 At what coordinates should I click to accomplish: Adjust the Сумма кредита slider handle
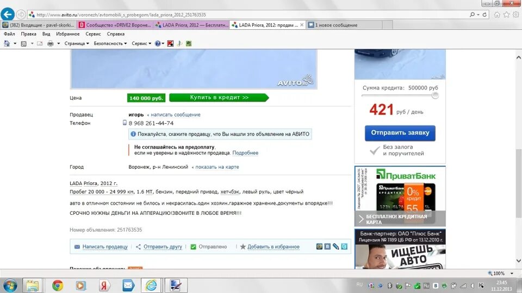pos(435,95)
